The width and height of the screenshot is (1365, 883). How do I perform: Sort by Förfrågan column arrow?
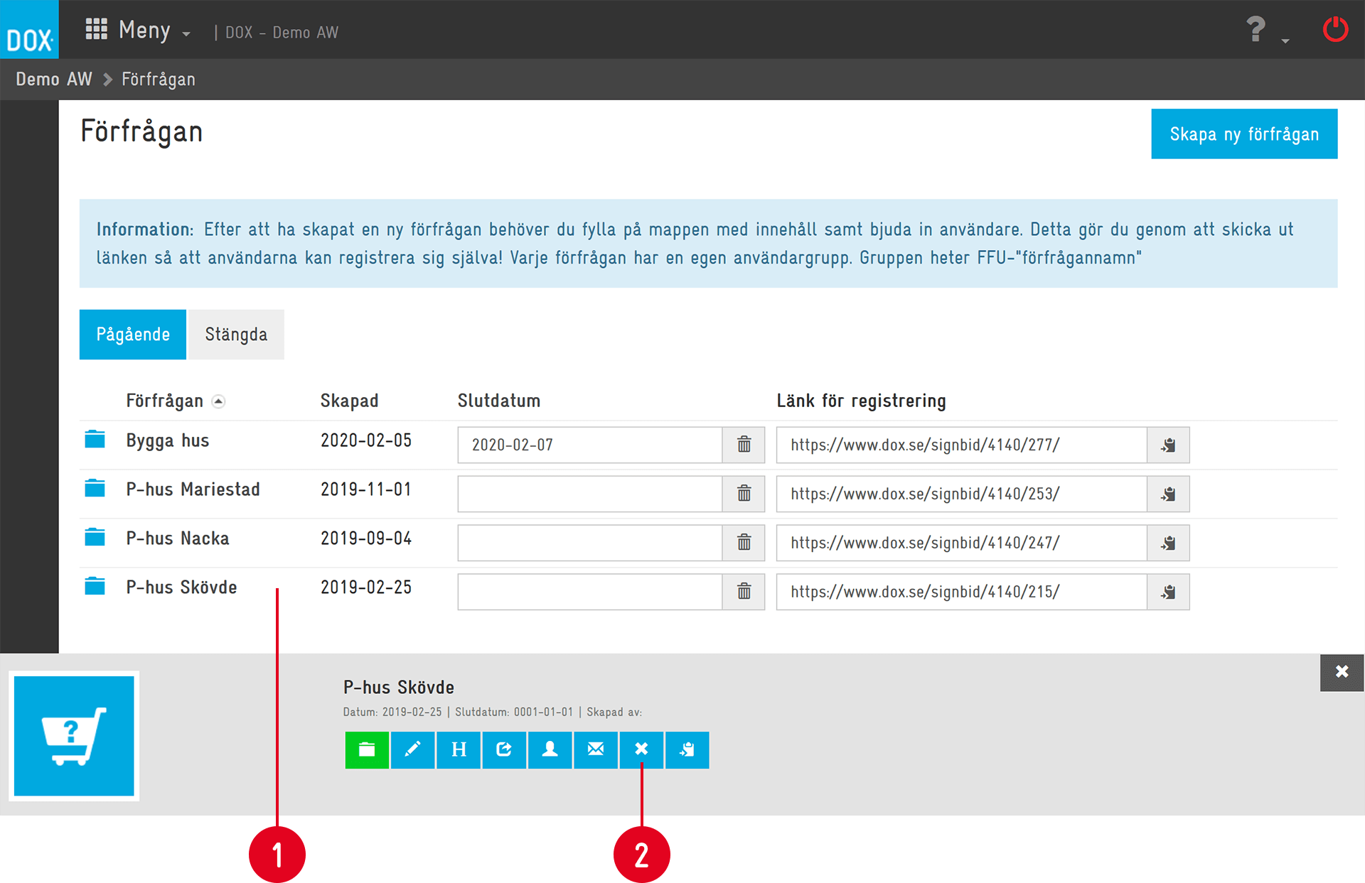219,402
